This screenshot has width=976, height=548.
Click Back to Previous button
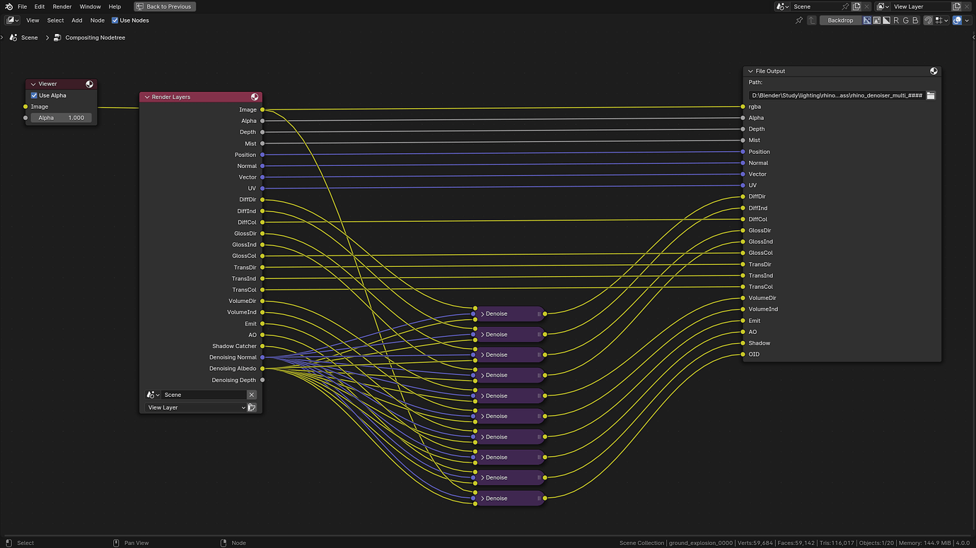click(x=165, y=6)
